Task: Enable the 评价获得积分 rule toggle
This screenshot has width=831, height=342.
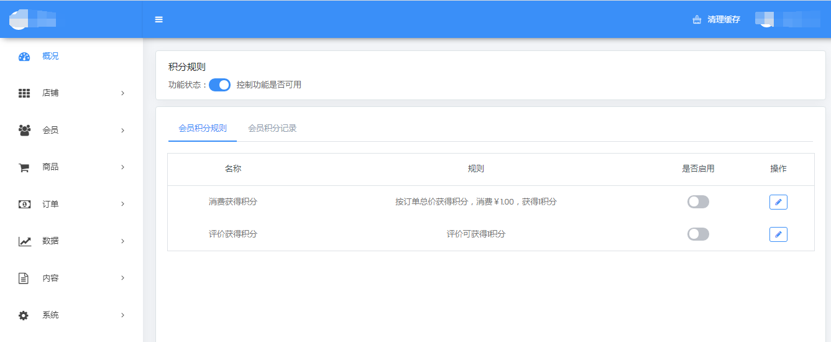Action: tap(698, 234)
